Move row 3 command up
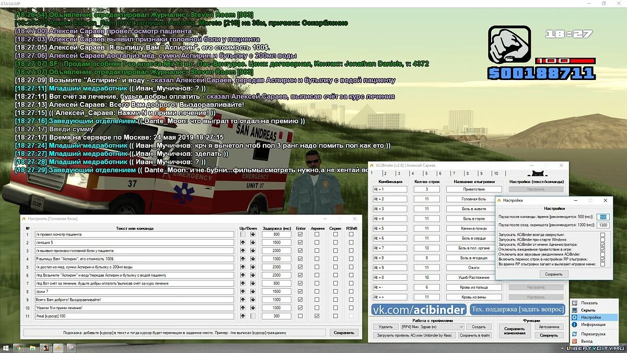Image resolution: width=627 pixels, height=353 pixels. (x=242, y=251)
